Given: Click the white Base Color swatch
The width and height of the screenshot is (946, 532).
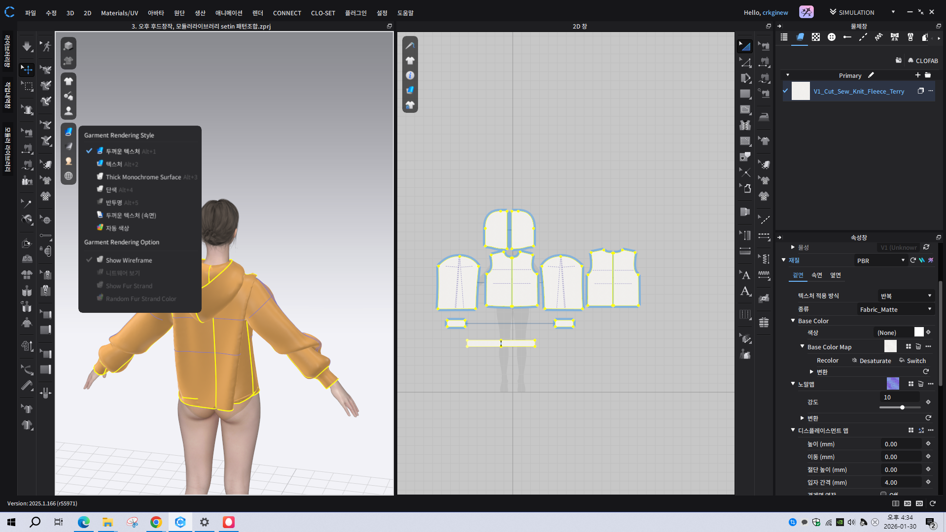Looking at the screenshot, I should click(x=918, y=332).
